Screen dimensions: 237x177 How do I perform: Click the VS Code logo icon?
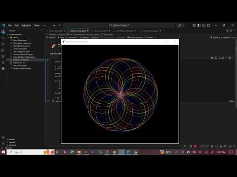click(3, 25)
